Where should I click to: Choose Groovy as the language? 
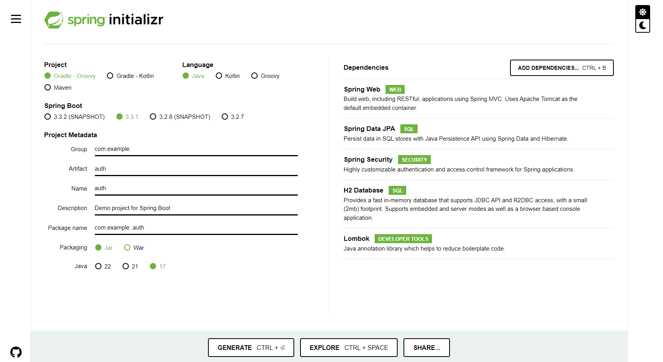tap(265, 76)
